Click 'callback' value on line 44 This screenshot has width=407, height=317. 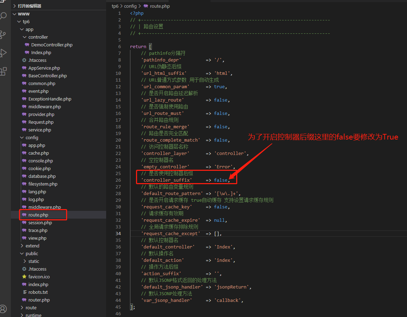click(x=227, y=300)
